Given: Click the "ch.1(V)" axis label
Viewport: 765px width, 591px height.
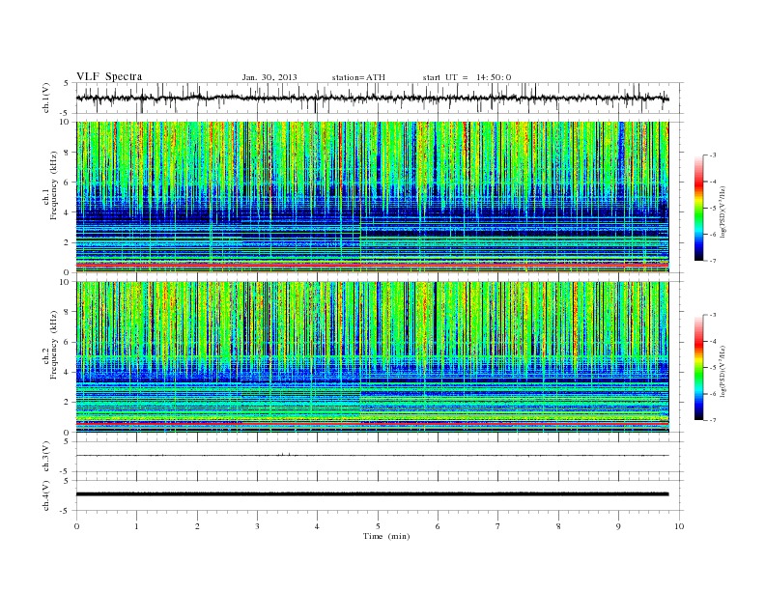Looking at the screenshot, I should [46, 98].
